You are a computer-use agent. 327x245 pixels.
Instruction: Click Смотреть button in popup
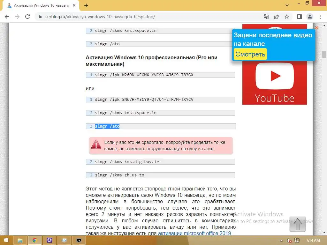[250, 54]
